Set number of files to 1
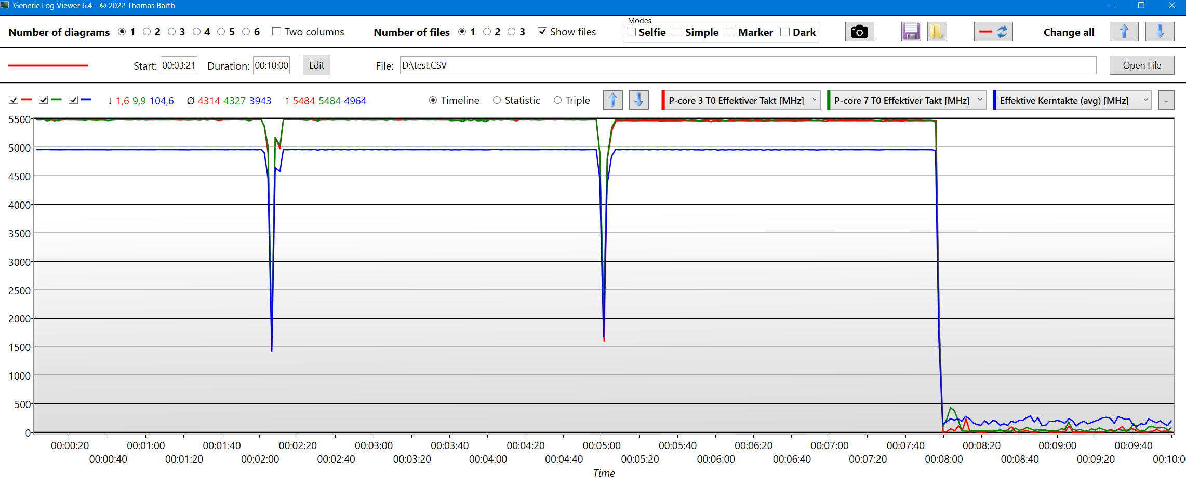This screenshot has width=1186, height=486. (x=462, y=32)
